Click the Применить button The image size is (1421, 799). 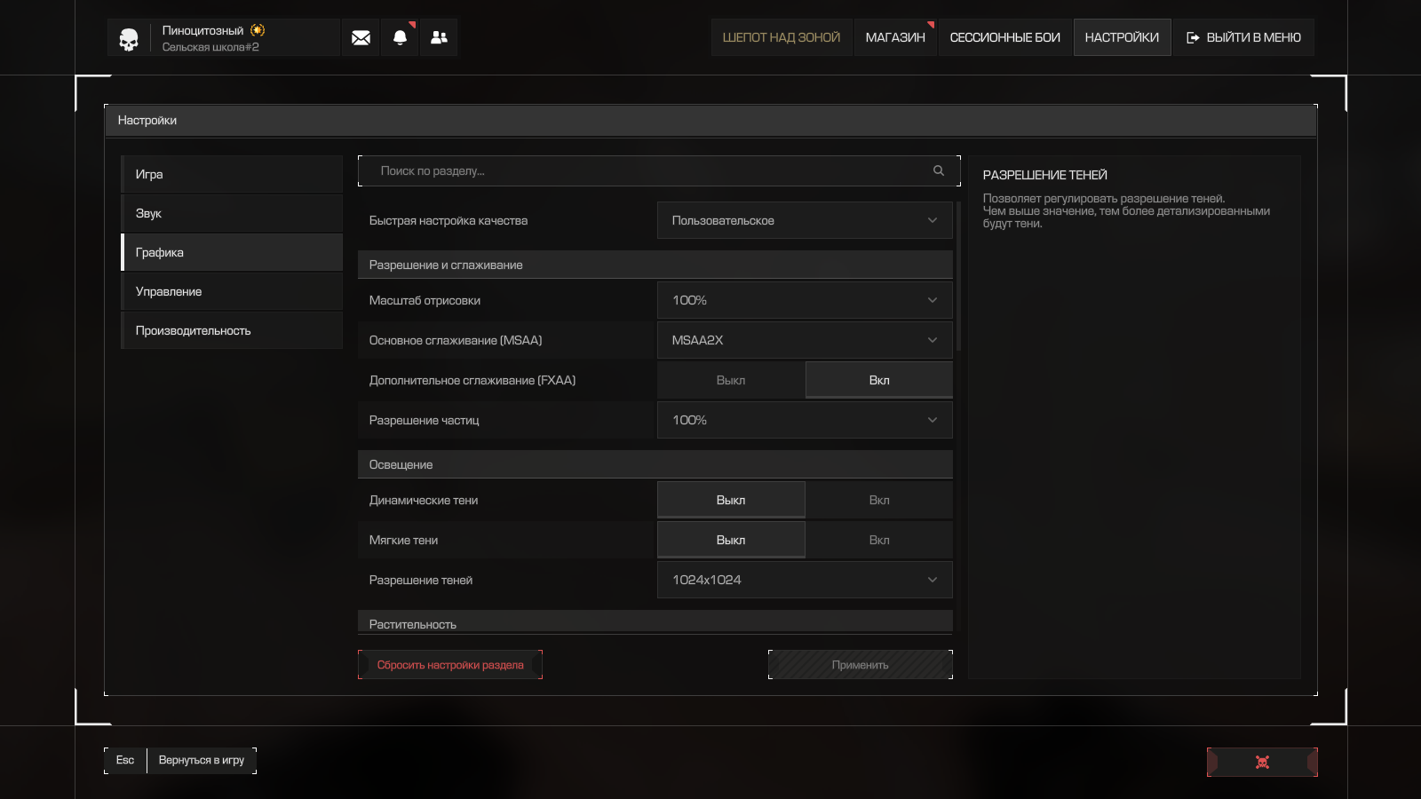[860, 665]
